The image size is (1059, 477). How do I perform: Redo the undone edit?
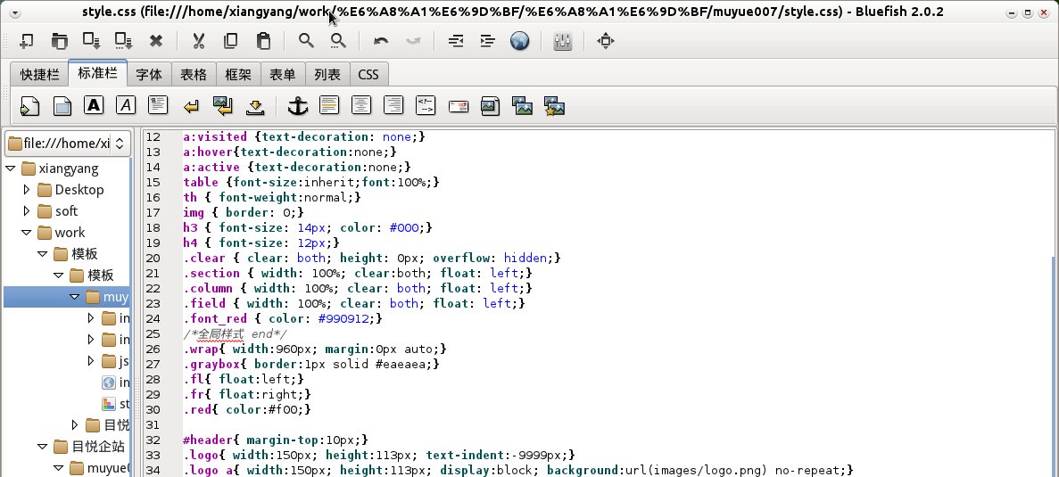(x=413, y=41)
